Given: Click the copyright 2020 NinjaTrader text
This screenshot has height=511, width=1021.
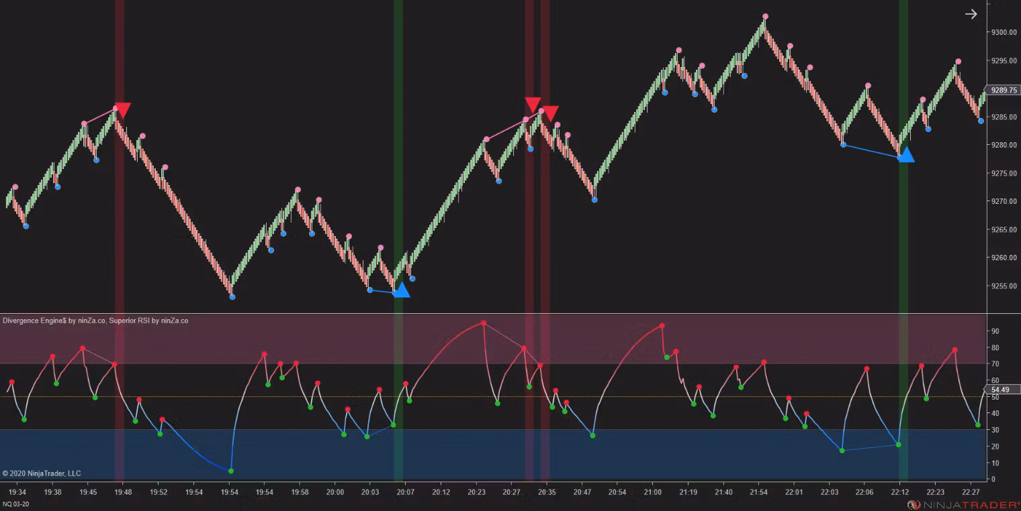Looking at the screenshot, I should (x=42, y=473).
